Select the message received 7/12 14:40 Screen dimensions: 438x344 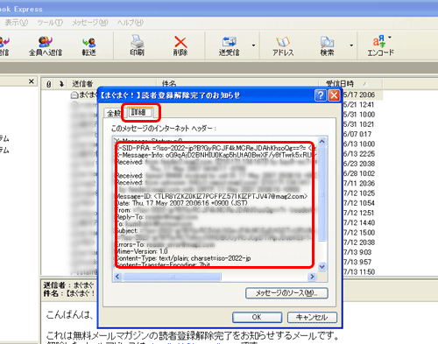[359, 222]
